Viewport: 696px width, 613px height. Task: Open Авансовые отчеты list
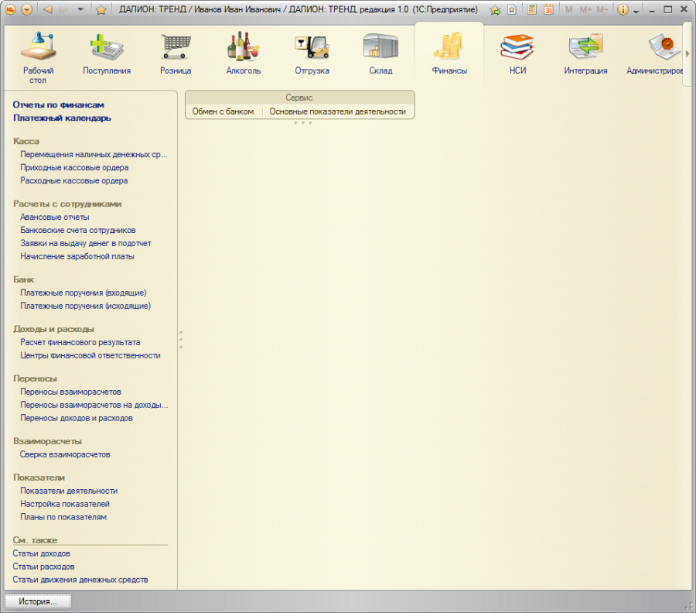coord(55,217)
